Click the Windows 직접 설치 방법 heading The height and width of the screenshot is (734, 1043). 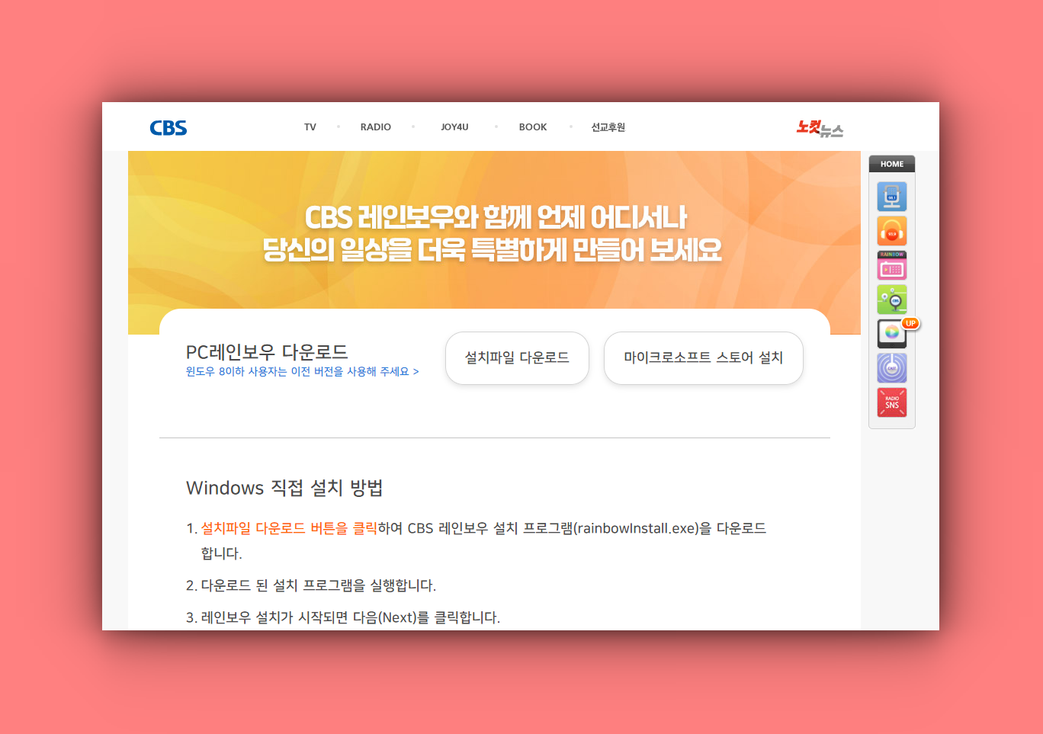[284, 488]
